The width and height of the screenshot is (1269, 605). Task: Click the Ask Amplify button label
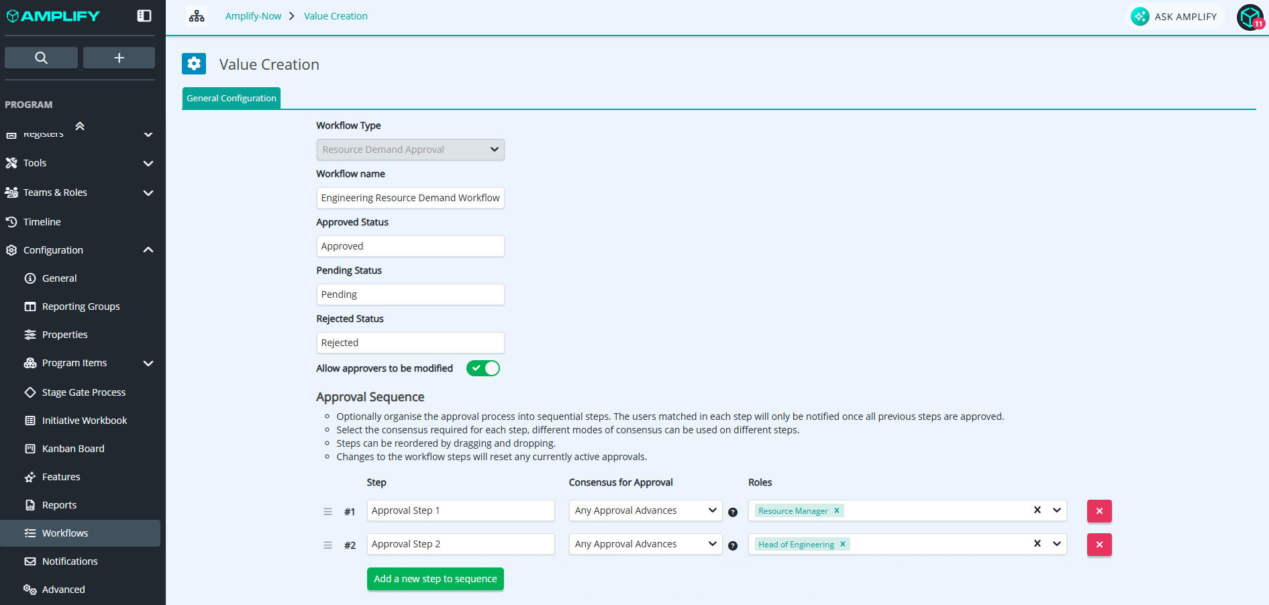1185,17
